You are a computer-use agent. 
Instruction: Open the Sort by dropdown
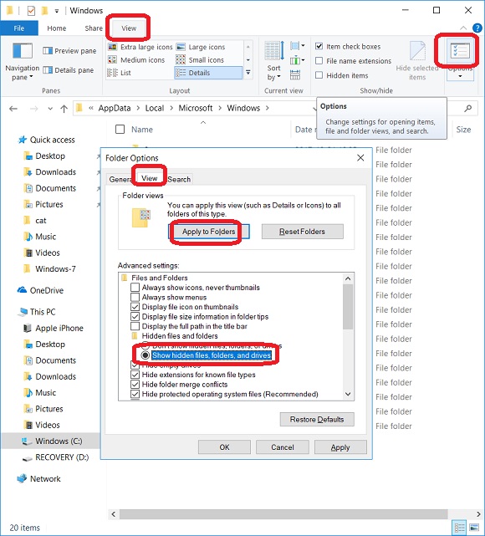[x=274, y=61]
